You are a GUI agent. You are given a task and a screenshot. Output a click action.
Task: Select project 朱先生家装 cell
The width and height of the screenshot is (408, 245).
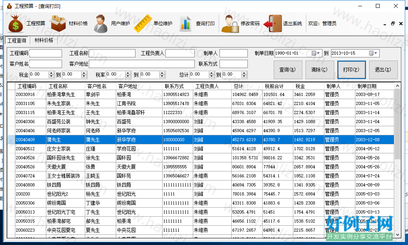pos(66,103)
